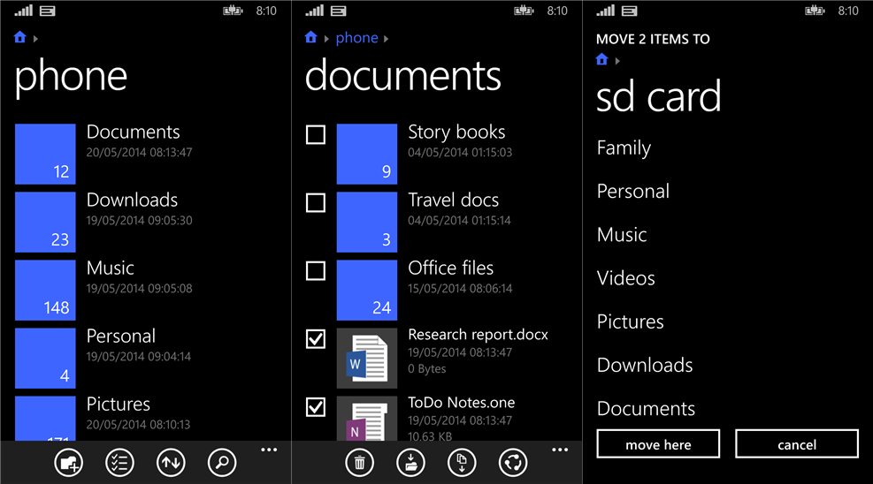The height and width of the screenshot is (484, 873).
Task: Tap the 'move here' button
Action: pos(658,444)
